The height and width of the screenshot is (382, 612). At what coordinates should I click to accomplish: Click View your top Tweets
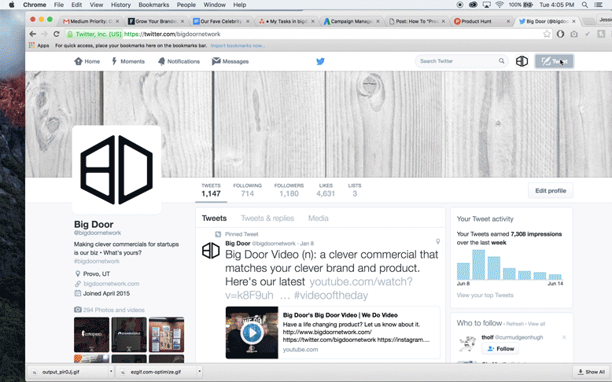pos(485,295)
